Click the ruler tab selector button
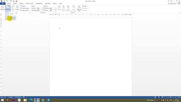 (1, 15)
